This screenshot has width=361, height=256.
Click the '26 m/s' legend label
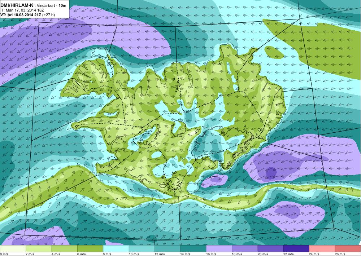(x=340, y=254)
